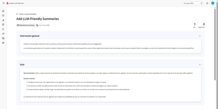Viewport: 218px width, 109px height.
Task: Click the Información general heading text
Action: (x=30, y=36)
